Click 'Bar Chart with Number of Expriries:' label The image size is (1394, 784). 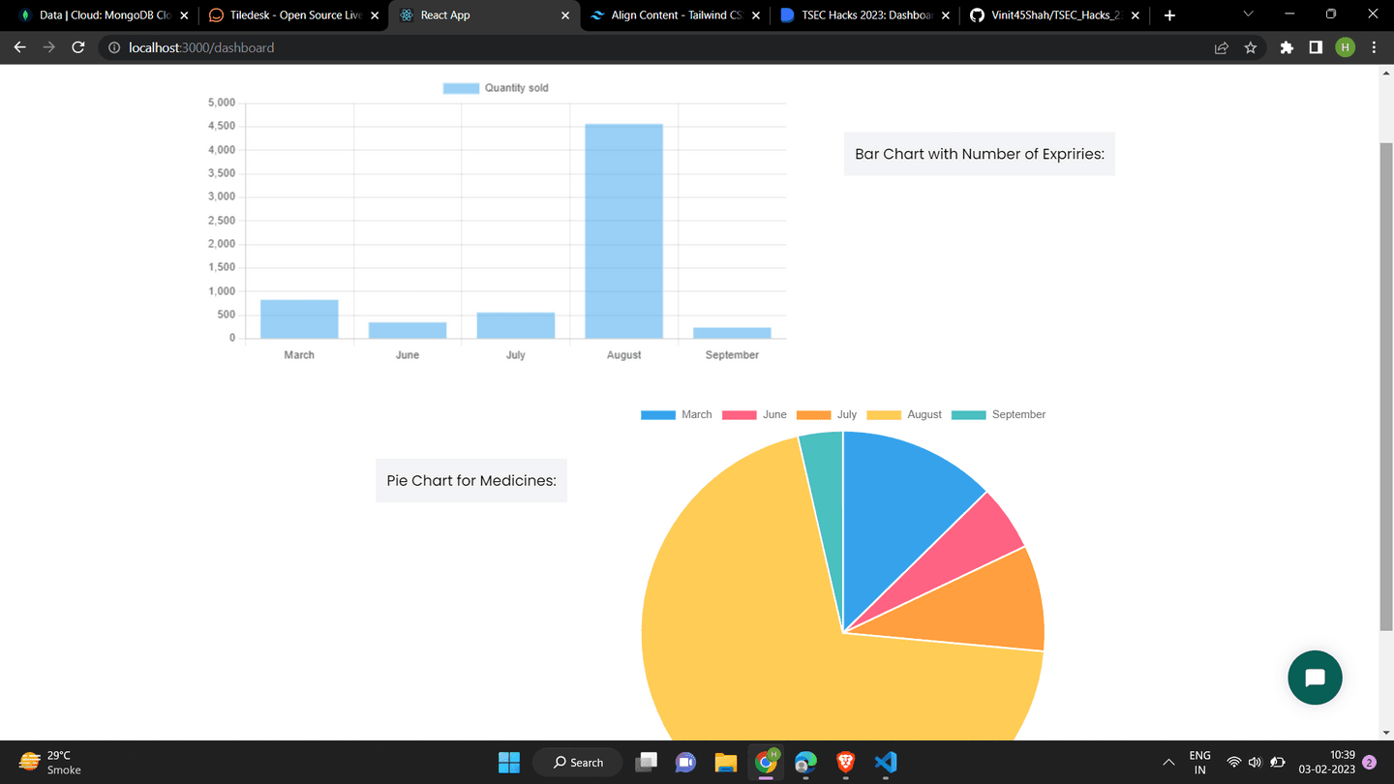tap(980, 154)
